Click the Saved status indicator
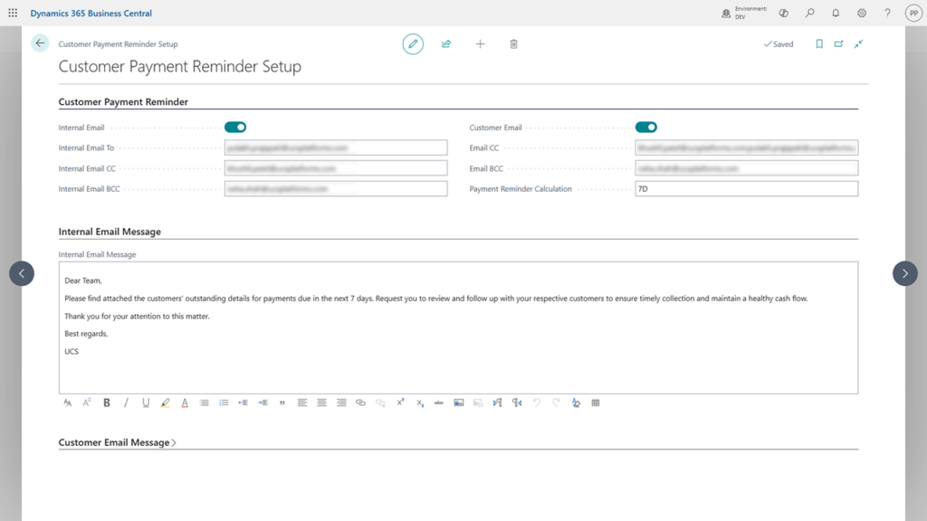The width and height of the screenshot is (927, 521). pyautogui.click(x=778, y=43)
